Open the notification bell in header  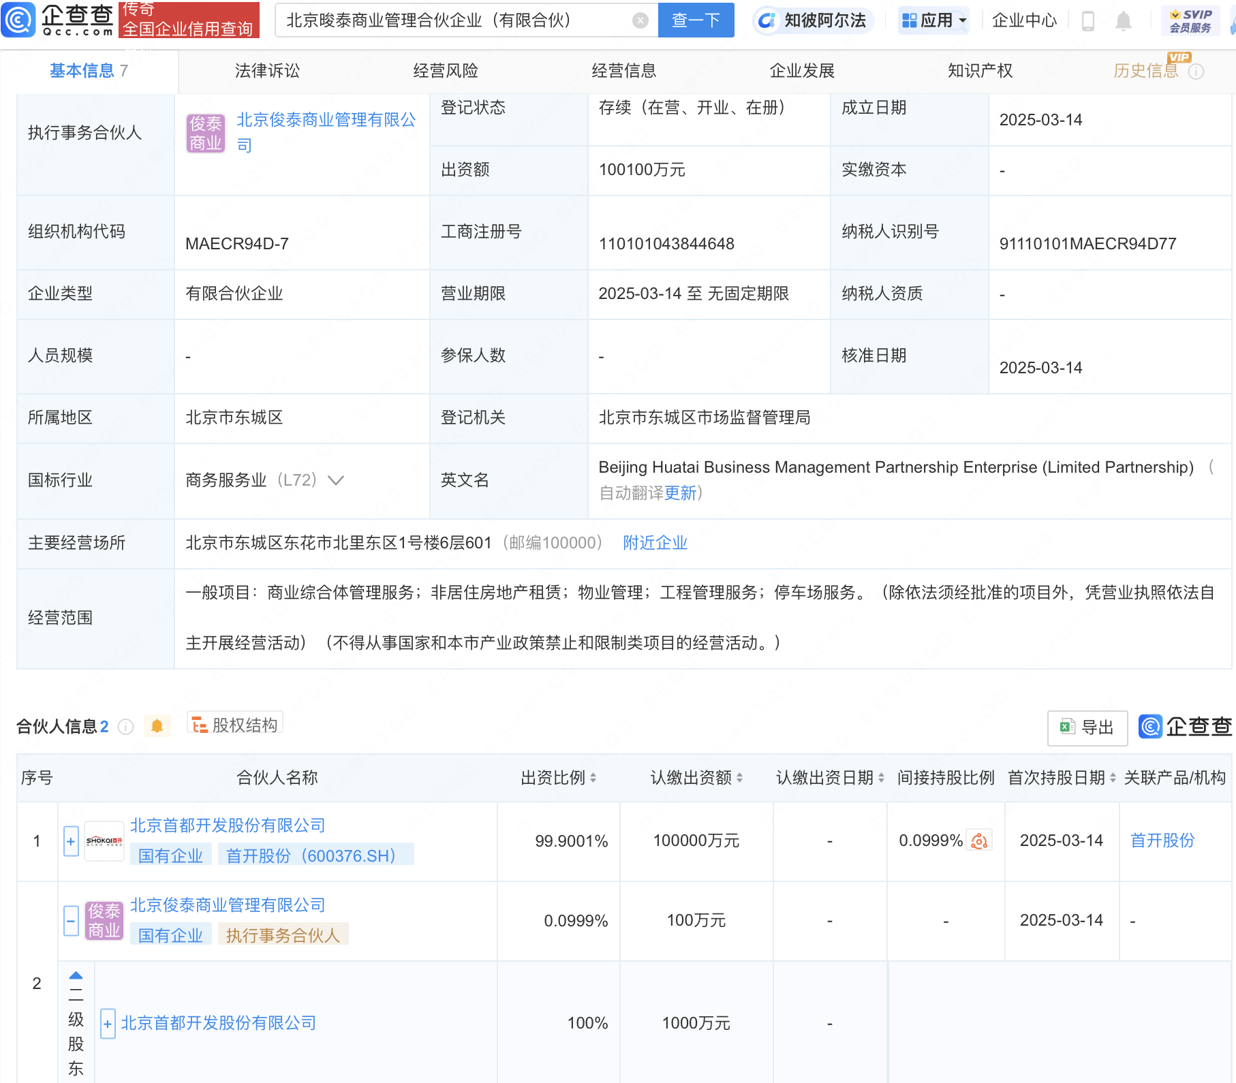click(x=1124, y=21)
